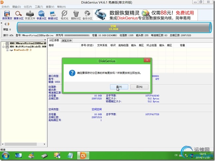This screenshot has width=215, height=161.
Task: Open the Tools (工具) menu
Action: [39, 7]
